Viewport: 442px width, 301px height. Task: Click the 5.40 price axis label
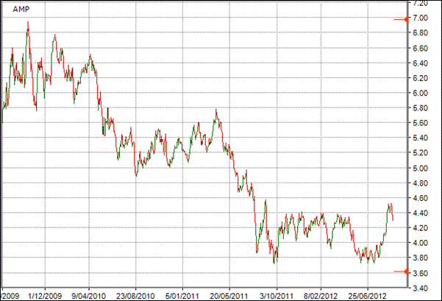(x=419, y=138)
